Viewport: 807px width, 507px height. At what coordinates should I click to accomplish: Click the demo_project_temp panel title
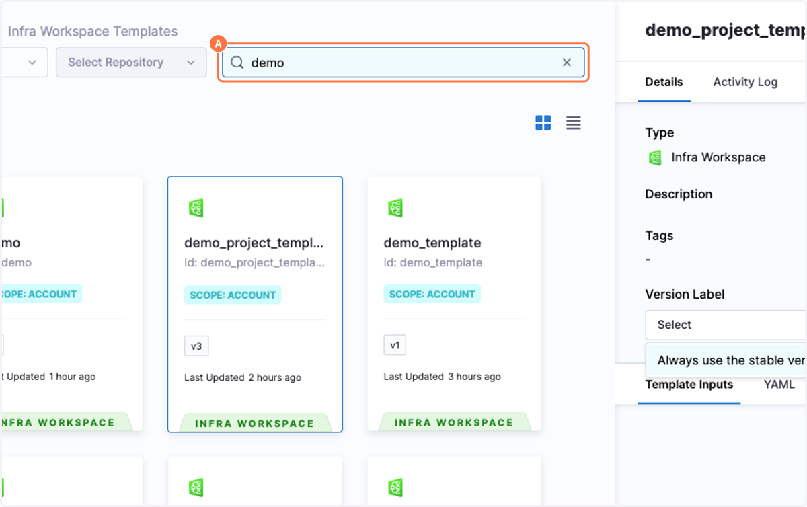tap(726, 30)
